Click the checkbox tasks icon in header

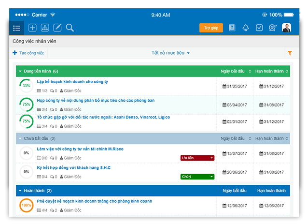tap(259, 28)
